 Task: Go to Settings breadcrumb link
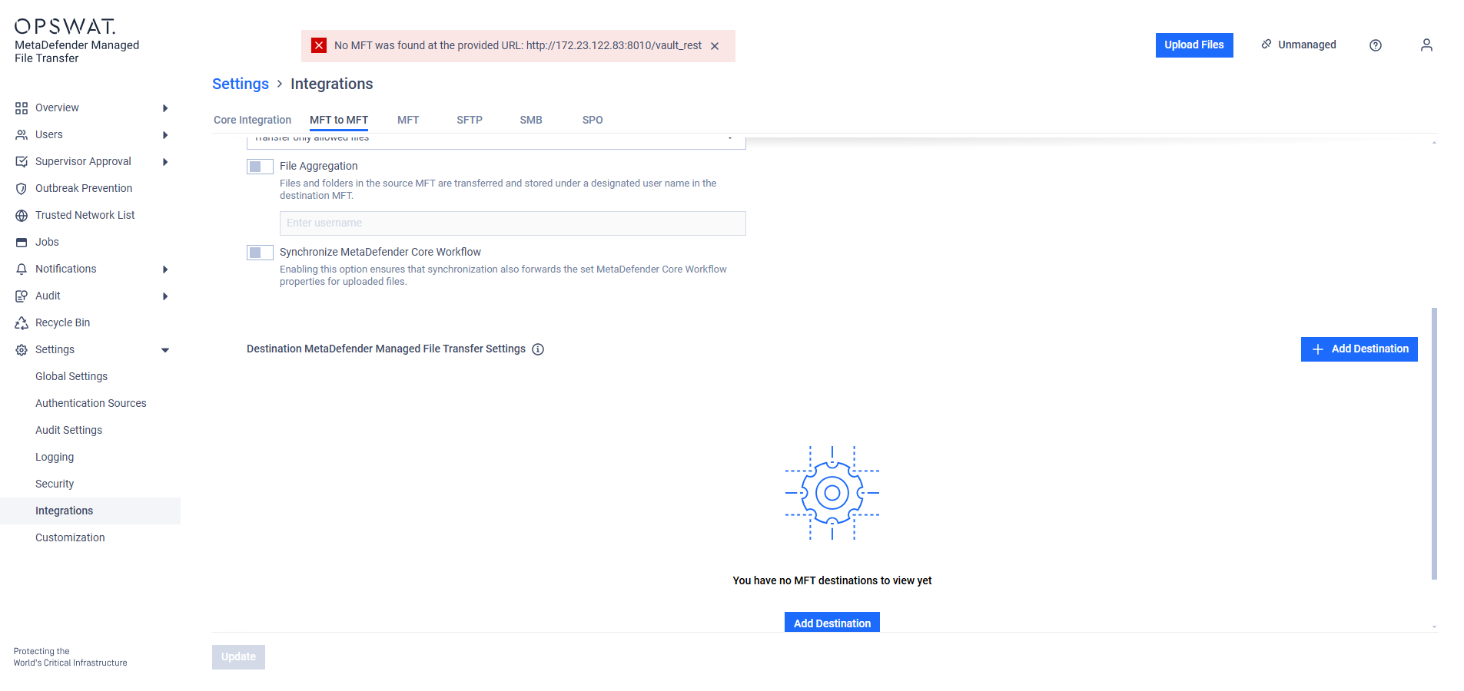(x=241, y=84)
